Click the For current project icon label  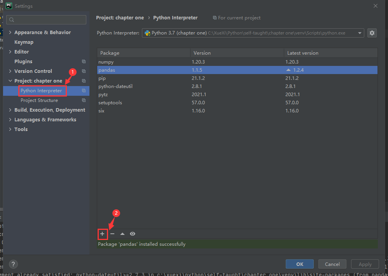(x=237, y=18)
